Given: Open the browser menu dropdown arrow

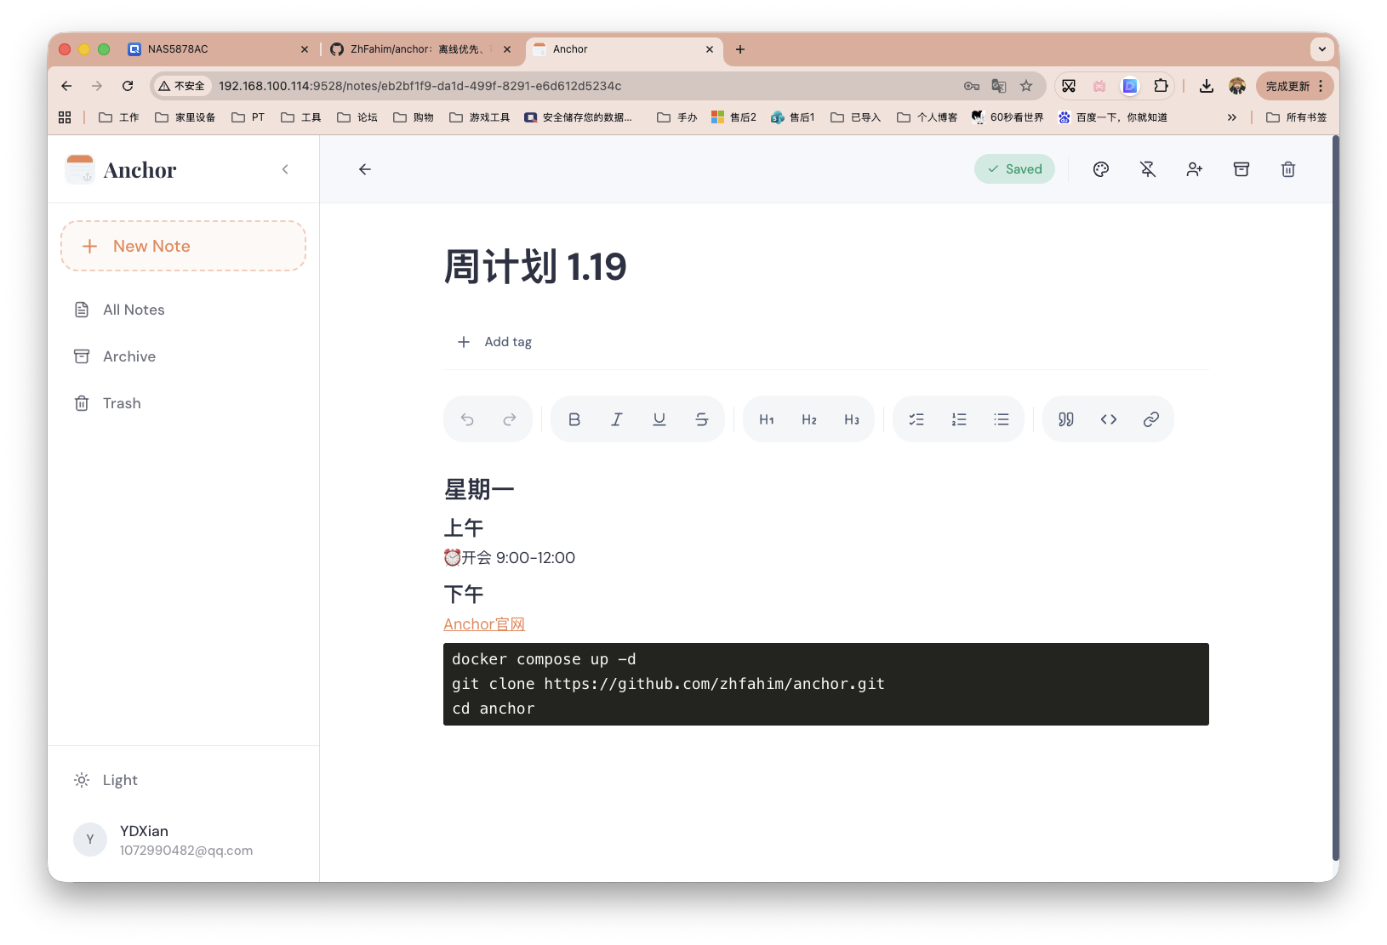Looking at the screenshot, I should tap(1321, 49).
